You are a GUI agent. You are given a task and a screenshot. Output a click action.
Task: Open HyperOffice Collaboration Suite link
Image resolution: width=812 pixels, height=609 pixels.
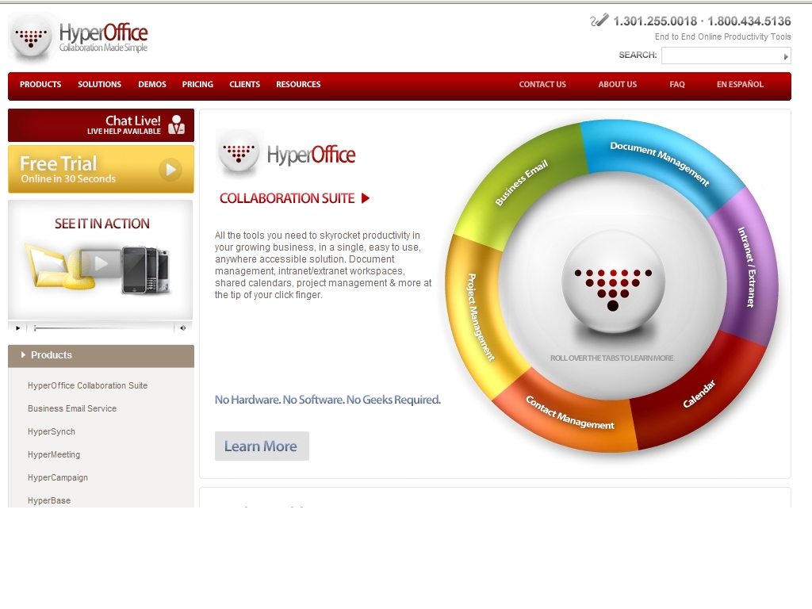tap(87, 386)
